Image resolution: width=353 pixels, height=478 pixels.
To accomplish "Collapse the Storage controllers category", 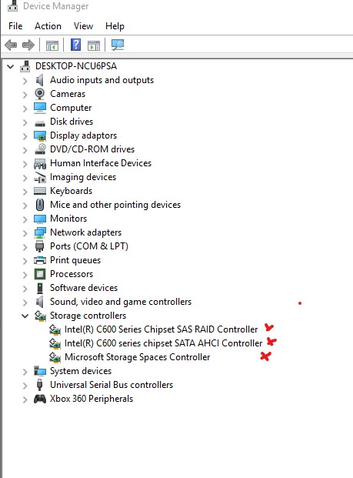I will [25, 316].
